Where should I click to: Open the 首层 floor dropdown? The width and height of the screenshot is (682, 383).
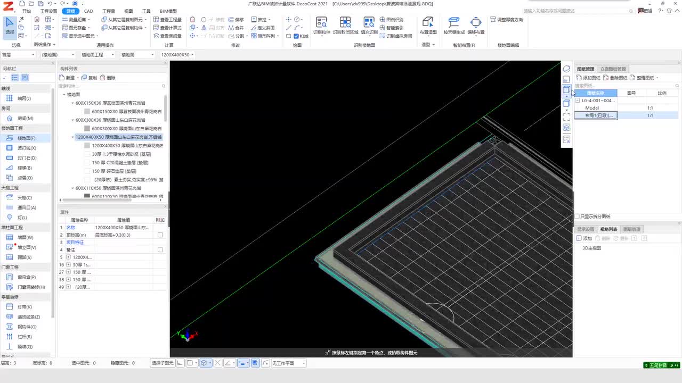click(x=18, y=55)
